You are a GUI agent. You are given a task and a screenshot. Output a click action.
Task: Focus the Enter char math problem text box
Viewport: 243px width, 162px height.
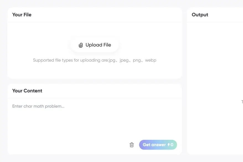click(94, 119)
